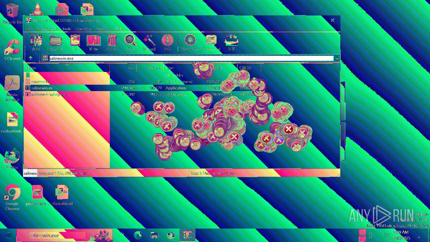Click the Windows Start button
This screenshot has width=430, height=242.
pos(8,235)
